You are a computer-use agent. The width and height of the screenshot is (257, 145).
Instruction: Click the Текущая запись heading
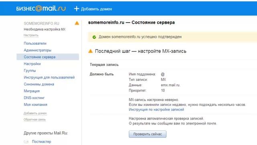coord(104,64)
